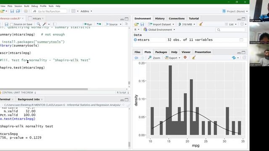269x151 pixels.
Task: Open Global Environment dropdown
Action: click(159, 30)
